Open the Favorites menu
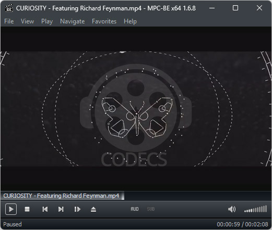Viewport: 272px width, 230px height. pos(104,21)
